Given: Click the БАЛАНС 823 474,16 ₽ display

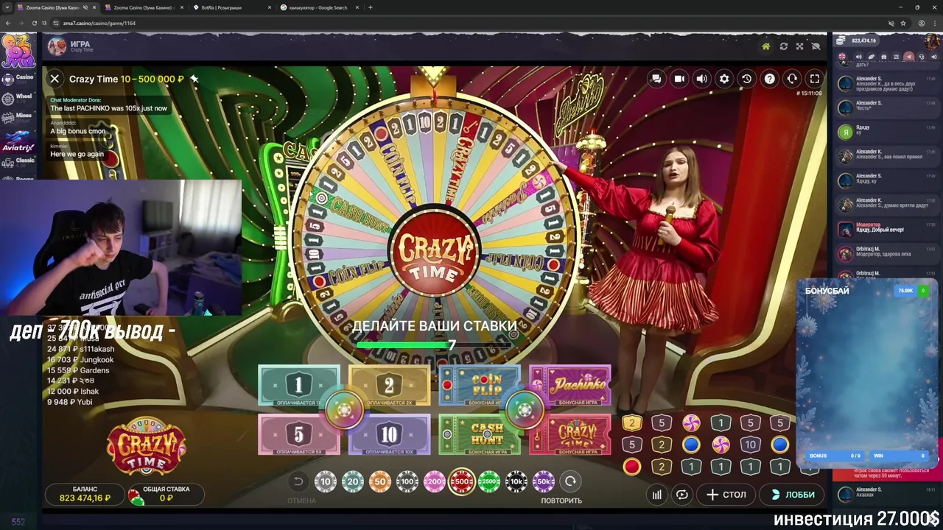Looking at the screenshot, I should [x=85, y=494].
